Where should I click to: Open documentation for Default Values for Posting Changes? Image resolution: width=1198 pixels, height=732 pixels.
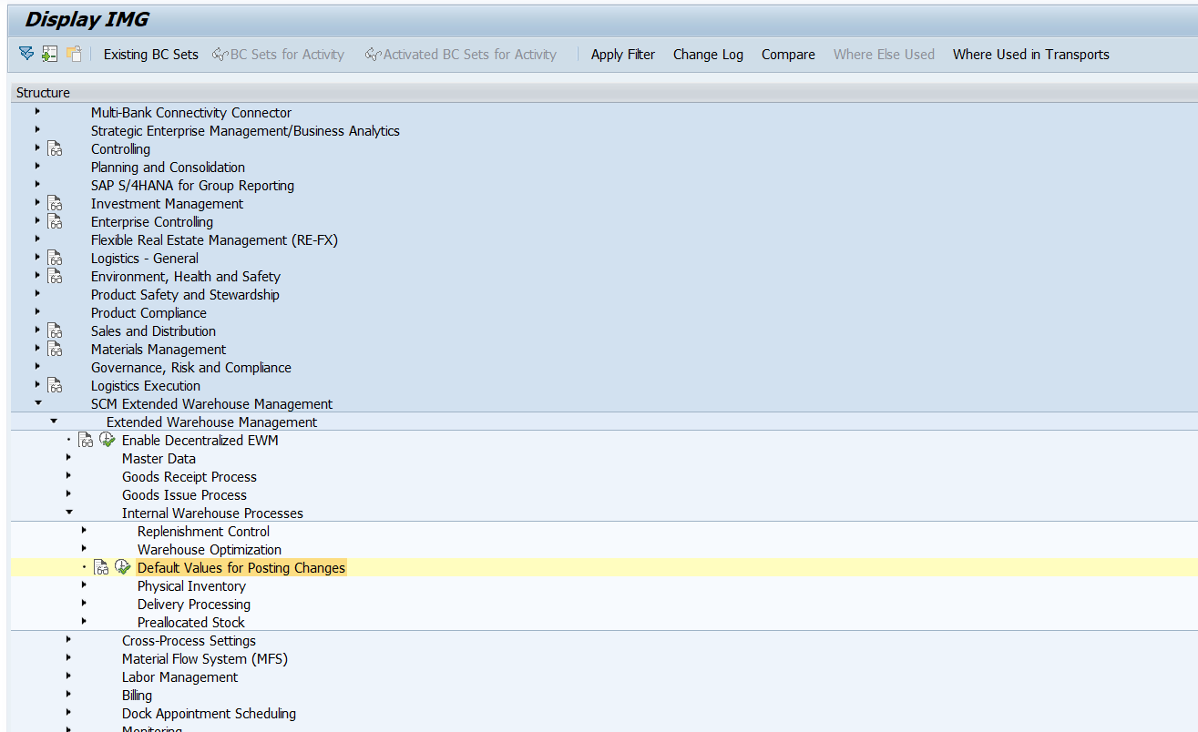[x=101, y=566]
